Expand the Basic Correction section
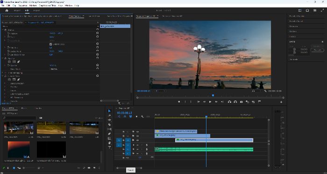 point(5,83)
